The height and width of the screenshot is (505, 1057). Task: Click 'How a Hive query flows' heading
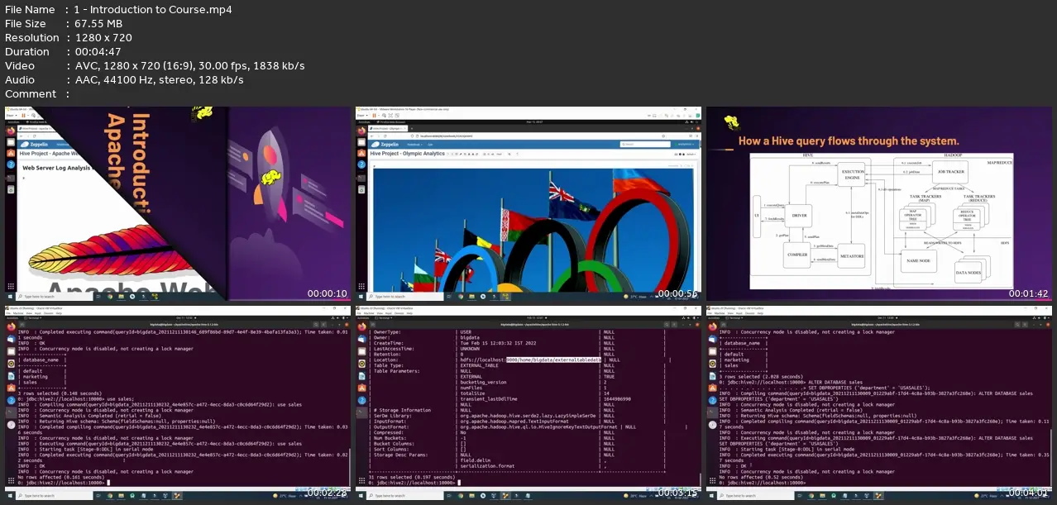click(849, 141)
